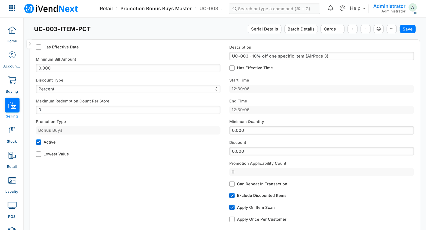Uncheck Exclude Discounted Items
426x230 pixels.
232,196
